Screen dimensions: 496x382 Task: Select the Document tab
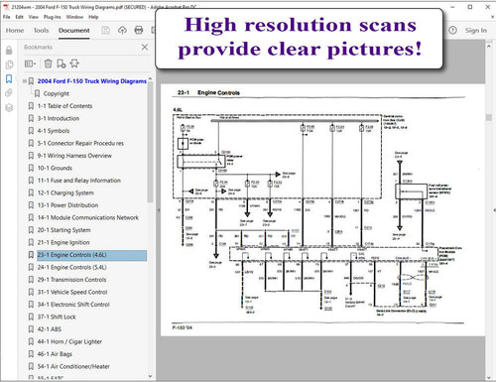[x=74, y=31]
